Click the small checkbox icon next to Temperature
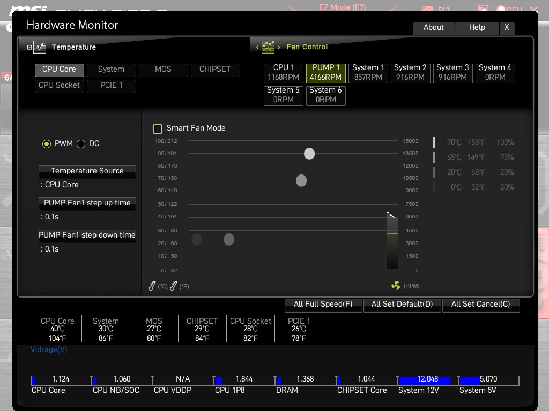The height and width of the screenshot is (411, 549). (29, 47)
